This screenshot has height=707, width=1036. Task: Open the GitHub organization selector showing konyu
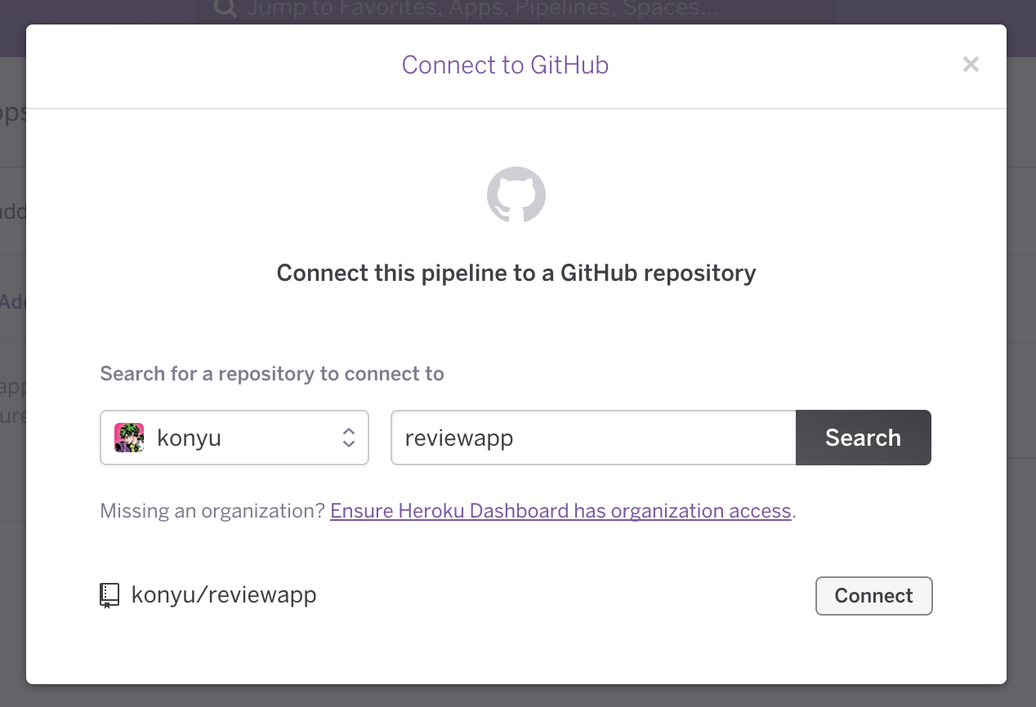[234, 438]
